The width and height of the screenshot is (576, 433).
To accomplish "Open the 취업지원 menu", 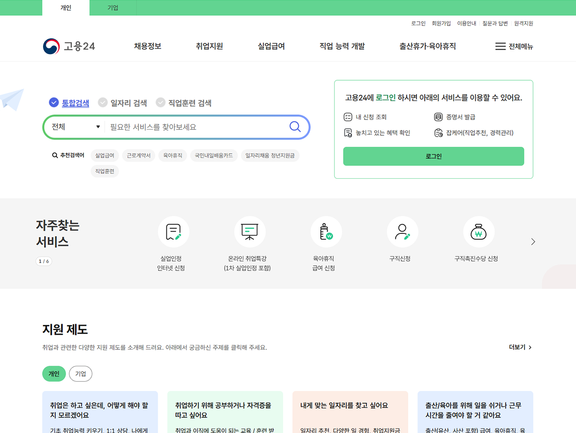I will [209, 46].
